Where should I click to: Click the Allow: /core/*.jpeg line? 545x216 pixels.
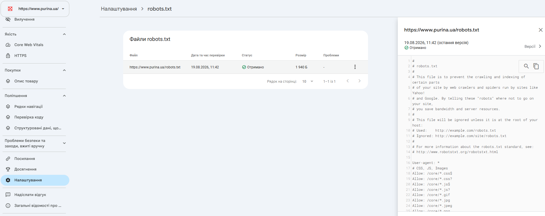432,206
